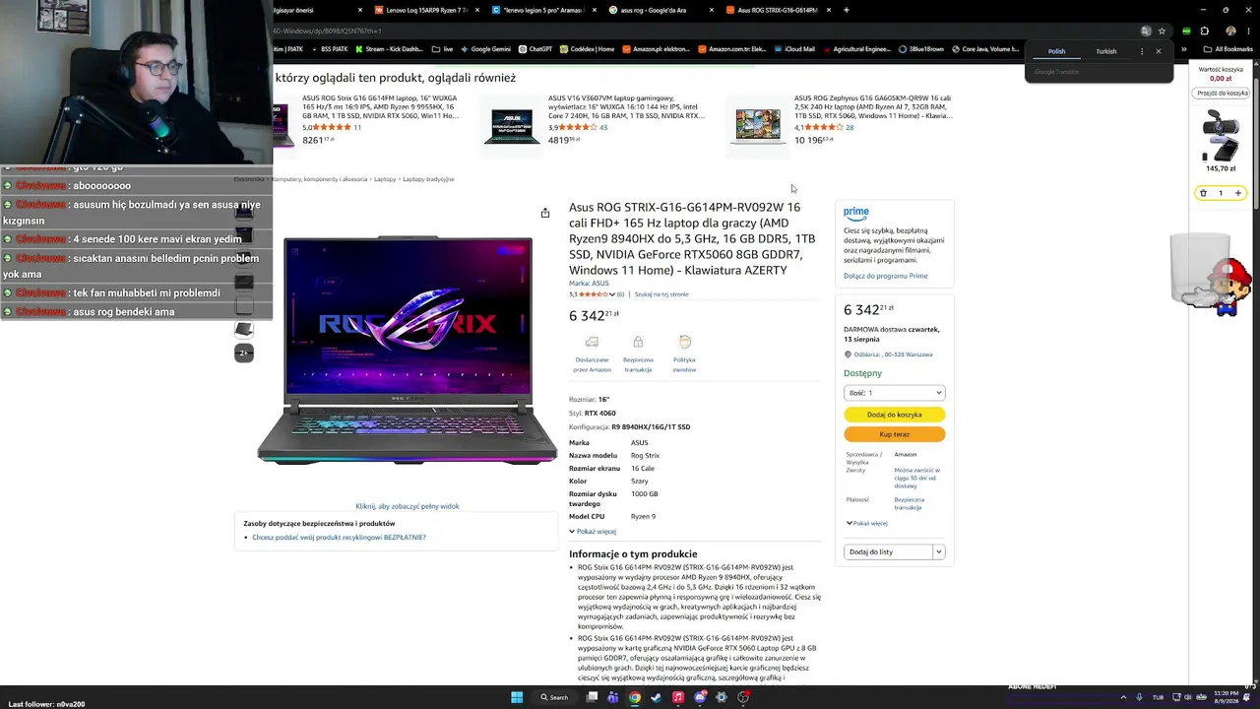Open Steam from the taskbar

657,697
